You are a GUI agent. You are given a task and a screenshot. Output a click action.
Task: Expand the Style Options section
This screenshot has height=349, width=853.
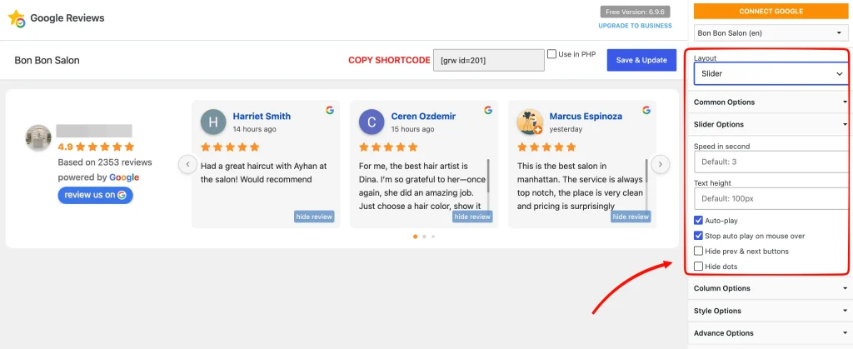(x=771, y=311)
